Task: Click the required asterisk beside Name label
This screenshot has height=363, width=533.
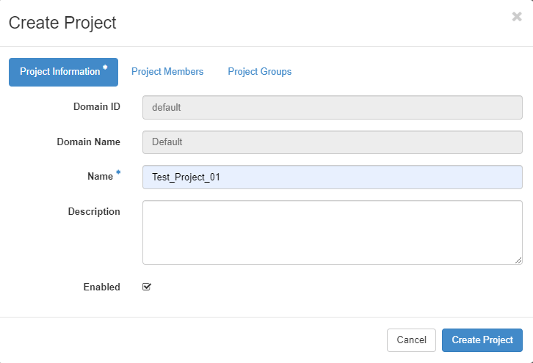Action: 118,174
